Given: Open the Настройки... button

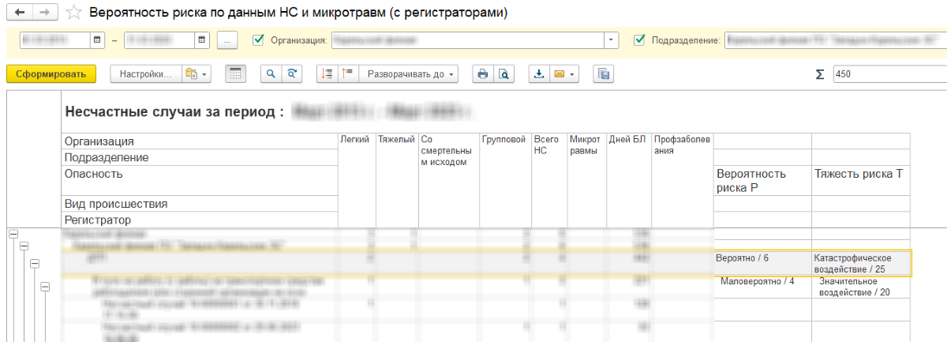Looking at the screenshot, I should (x=145, y=74).
